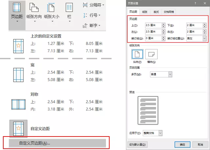Click the 左(L) left margin field
This screenshot has width=210, height=150.
(x=153, y=32)
